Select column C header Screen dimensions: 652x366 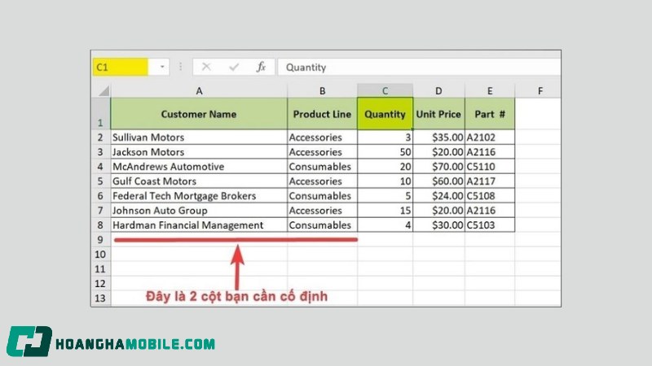point(385,91)
